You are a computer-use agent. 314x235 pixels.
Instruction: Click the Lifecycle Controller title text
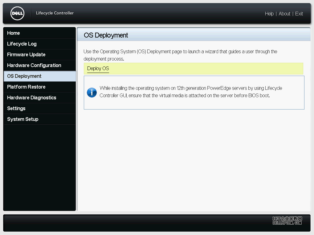(x=55, y=13)
